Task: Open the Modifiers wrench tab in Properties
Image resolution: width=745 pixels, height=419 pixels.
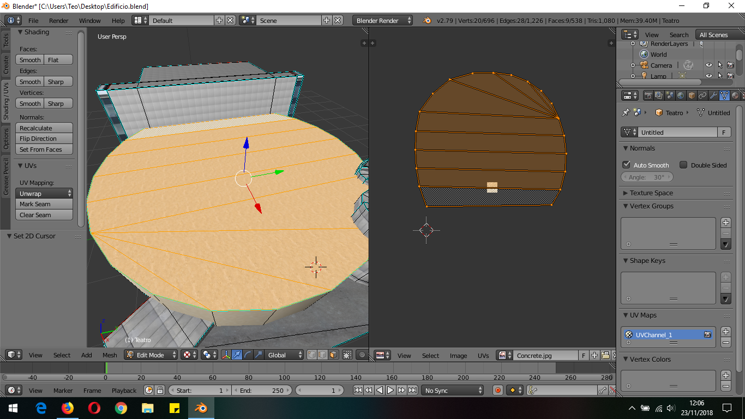Action: click(713, 95)
